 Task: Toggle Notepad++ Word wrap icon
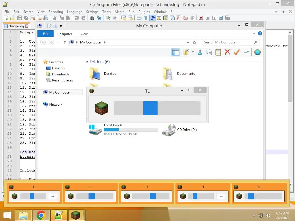click(139, 18)
